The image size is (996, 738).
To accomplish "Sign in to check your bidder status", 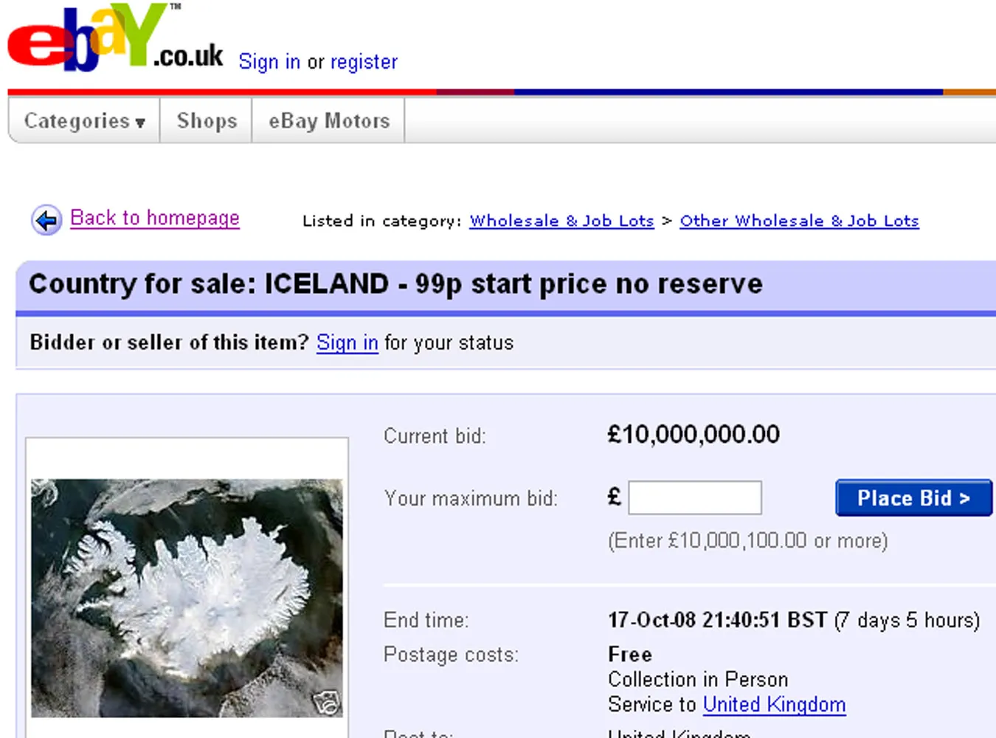I will coord(347,342).
